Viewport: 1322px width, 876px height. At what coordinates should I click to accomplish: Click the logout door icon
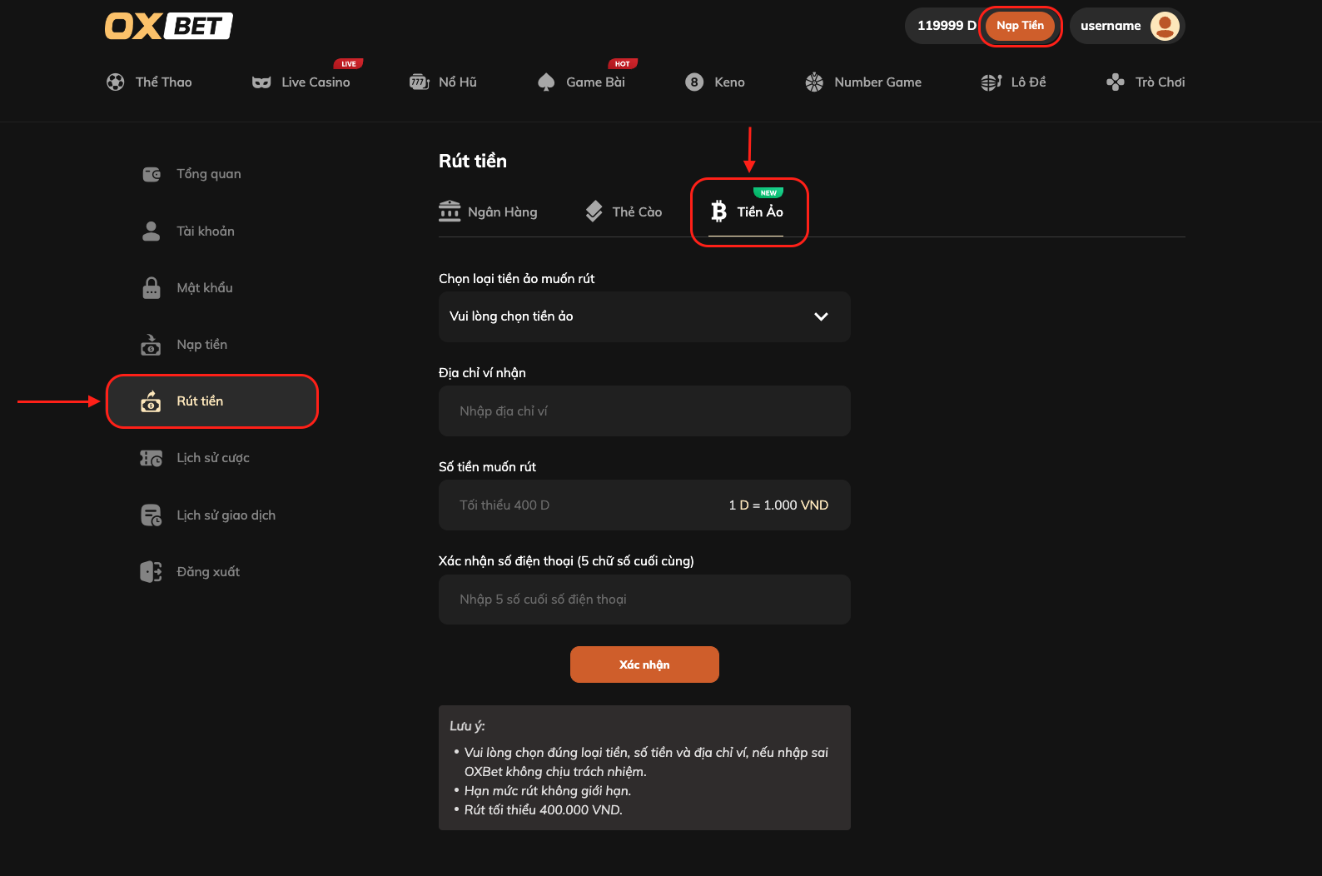(151, 572)
